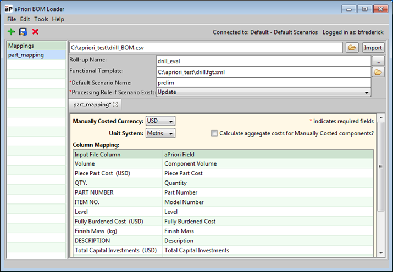
Task: Open Unit System Metric dropdown
Action: pos(160,133)
